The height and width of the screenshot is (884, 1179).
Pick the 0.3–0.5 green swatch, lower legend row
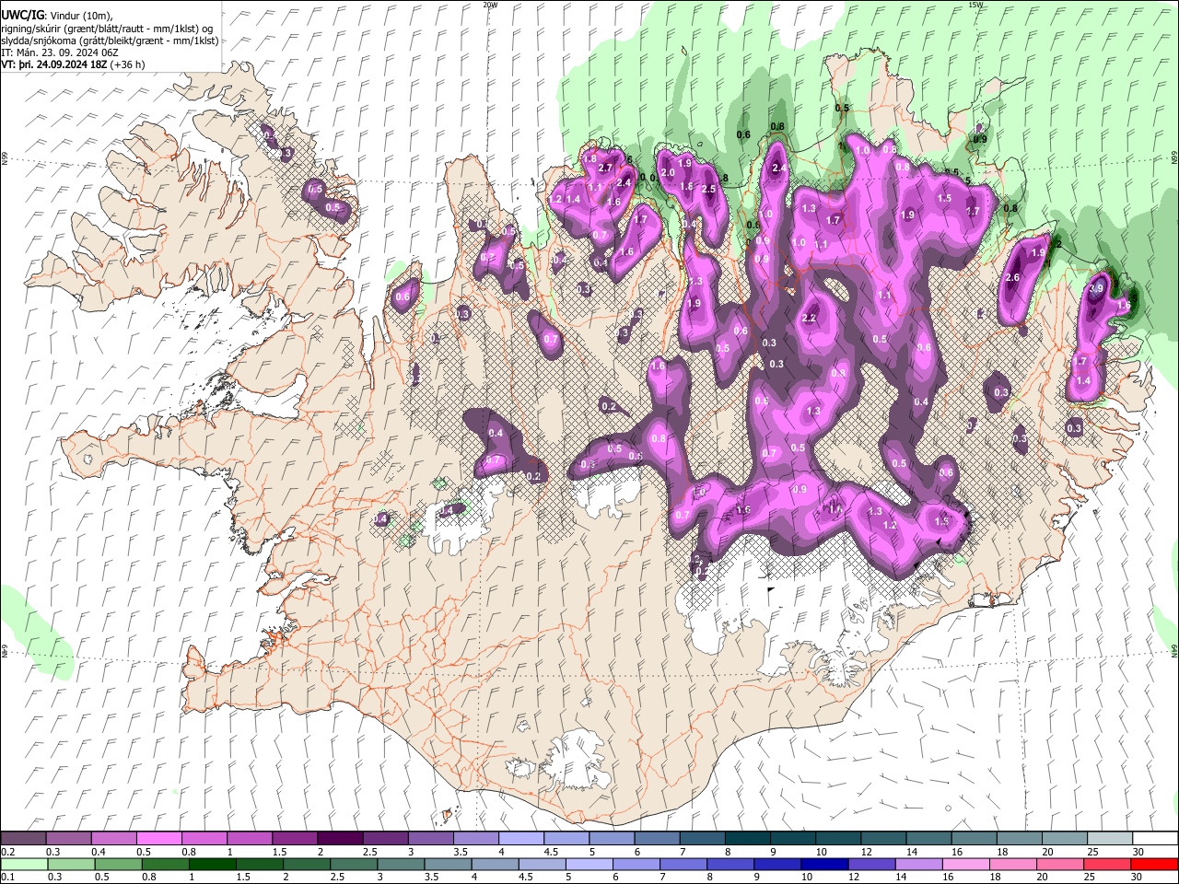coord(71,864)
